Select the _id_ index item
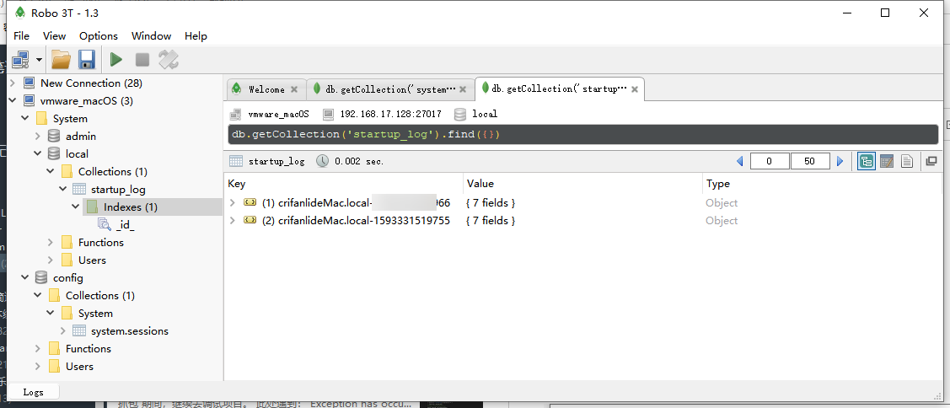Viewport: 950px width, 408px height. pos(126,225)
